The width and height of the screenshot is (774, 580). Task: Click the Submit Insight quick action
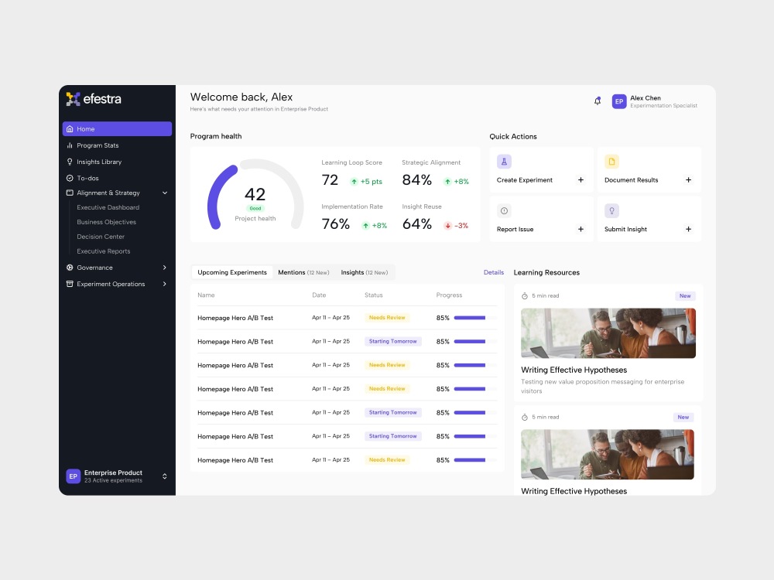tap(649, 219)
